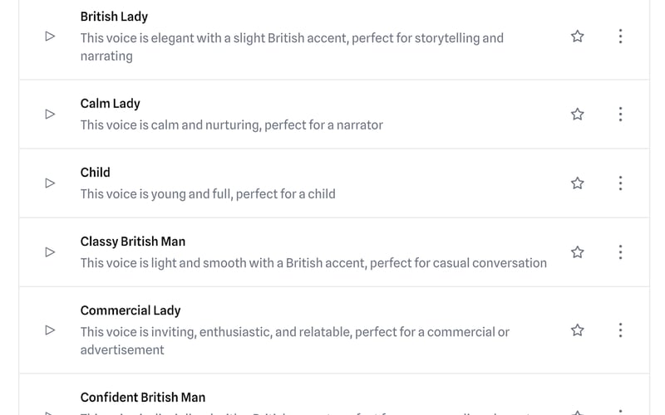Star the British Lady voice
The width and height of the screenshot is (665, 415).
point(577,36)
